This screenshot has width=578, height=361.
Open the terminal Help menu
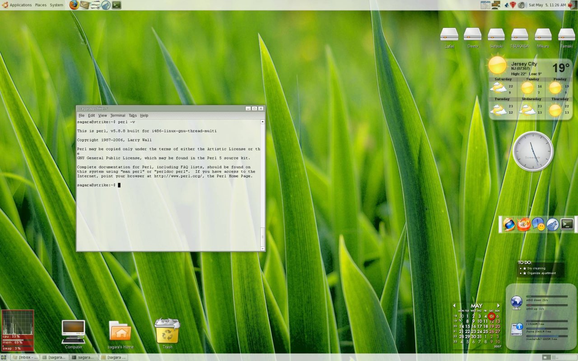[x=144, y=116]
